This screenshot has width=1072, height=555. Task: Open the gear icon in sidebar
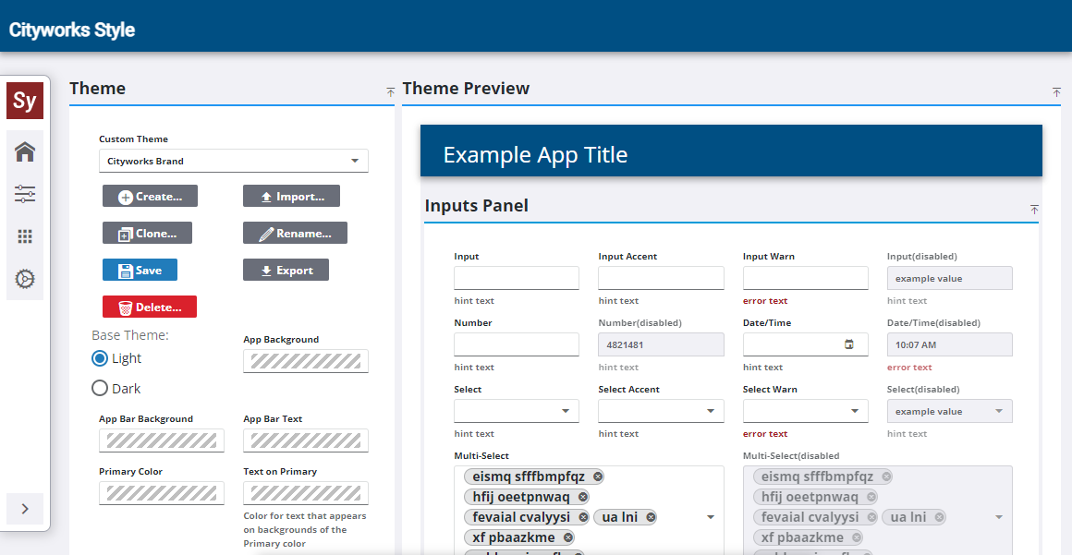(25, 279)
